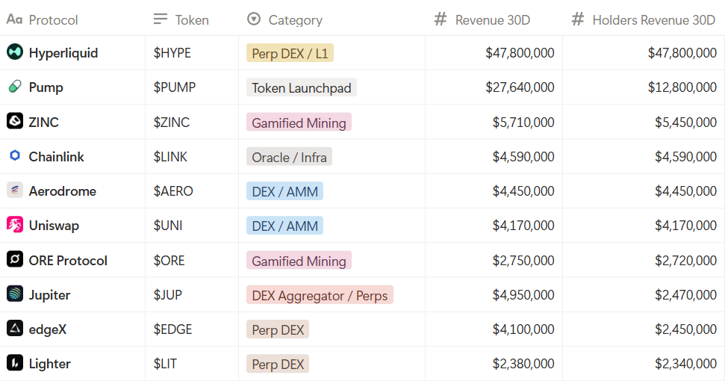Click Jupiter's $4,950,000 revenue cell

pos(494,294)
